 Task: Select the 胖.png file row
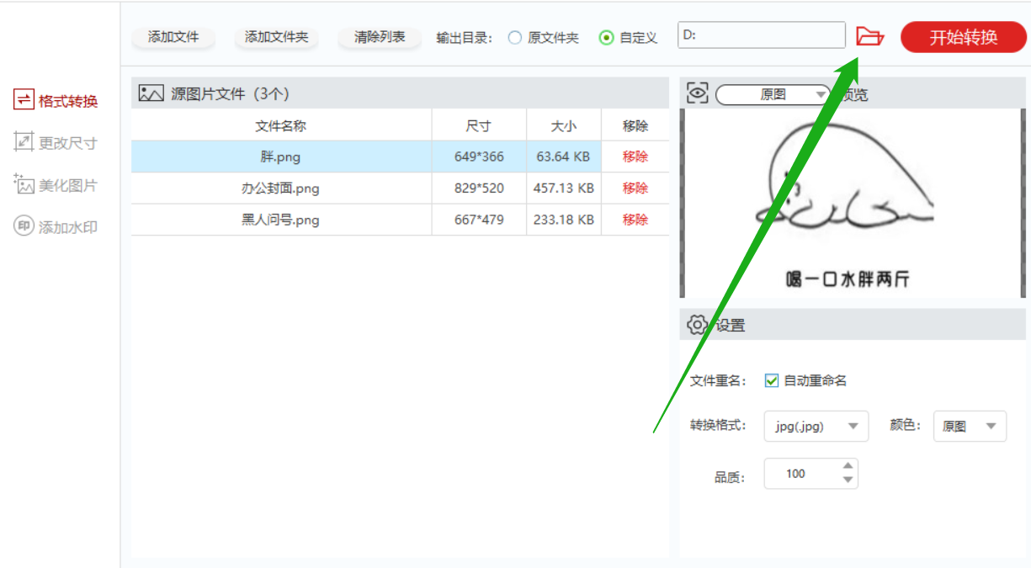pos(400,157)
